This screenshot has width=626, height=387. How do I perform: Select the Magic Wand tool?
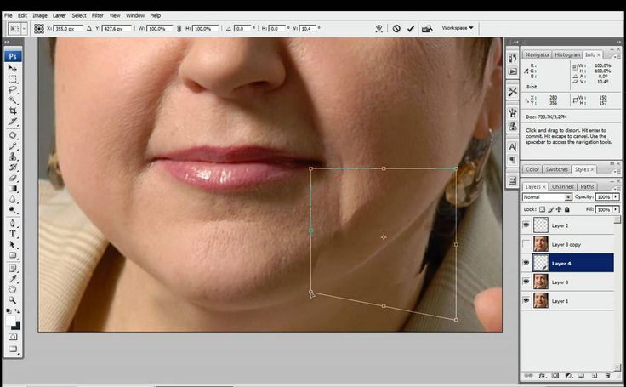point(13,100)
